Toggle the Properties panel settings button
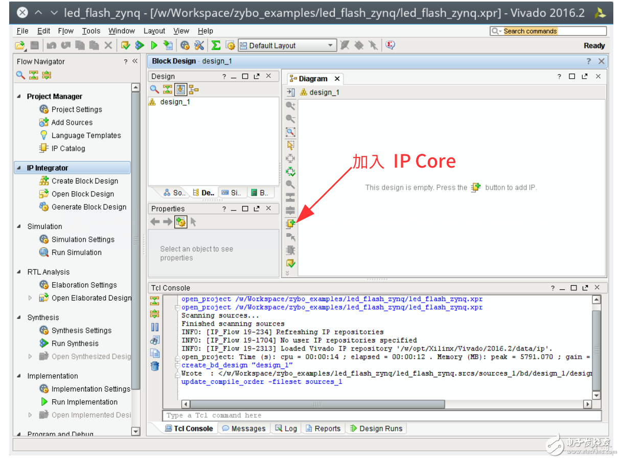The width and height of the screenshot is (621, 460). (x=180, y=222)
